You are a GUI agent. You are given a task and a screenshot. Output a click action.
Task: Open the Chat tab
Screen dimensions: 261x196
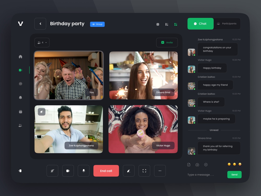pyautogui.click(x=200, y=24)
